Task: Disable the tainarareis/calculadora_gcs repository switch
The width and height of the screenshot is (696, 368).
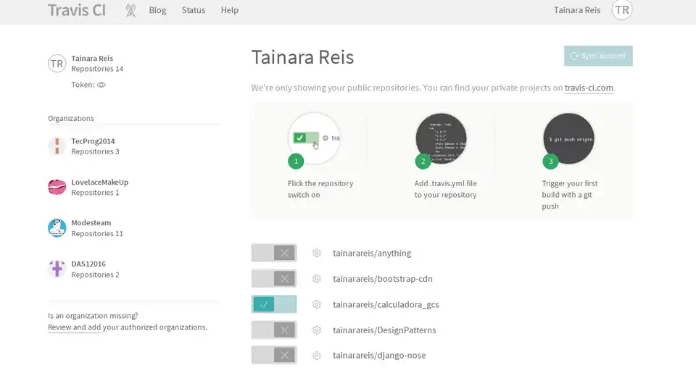Action: [274, 304]
